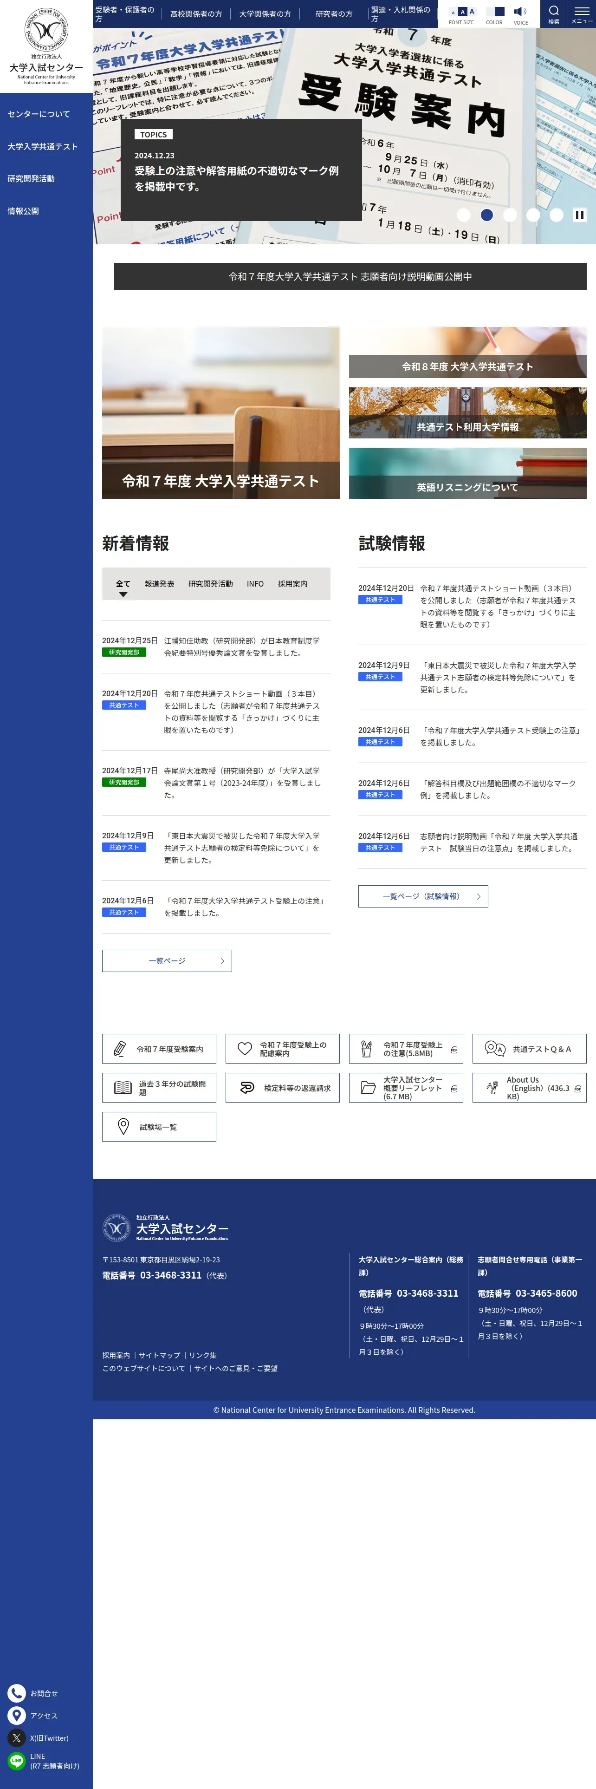Image resolution: width=596 pixels, height=1789 pixels.
Task: Click the triangle marker under 全て
Action: [x=123, y=594]
